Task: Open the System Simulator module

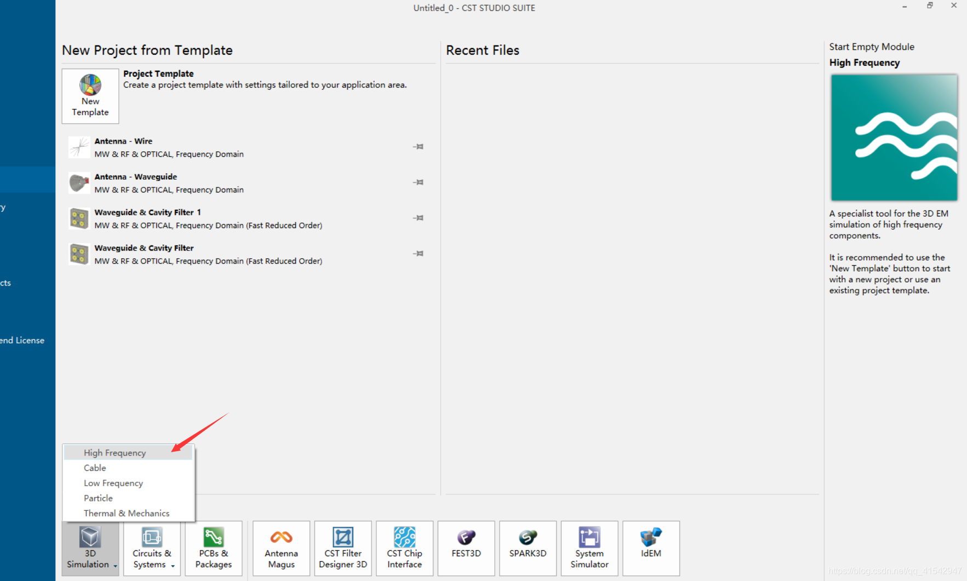Action: point(590,548)
